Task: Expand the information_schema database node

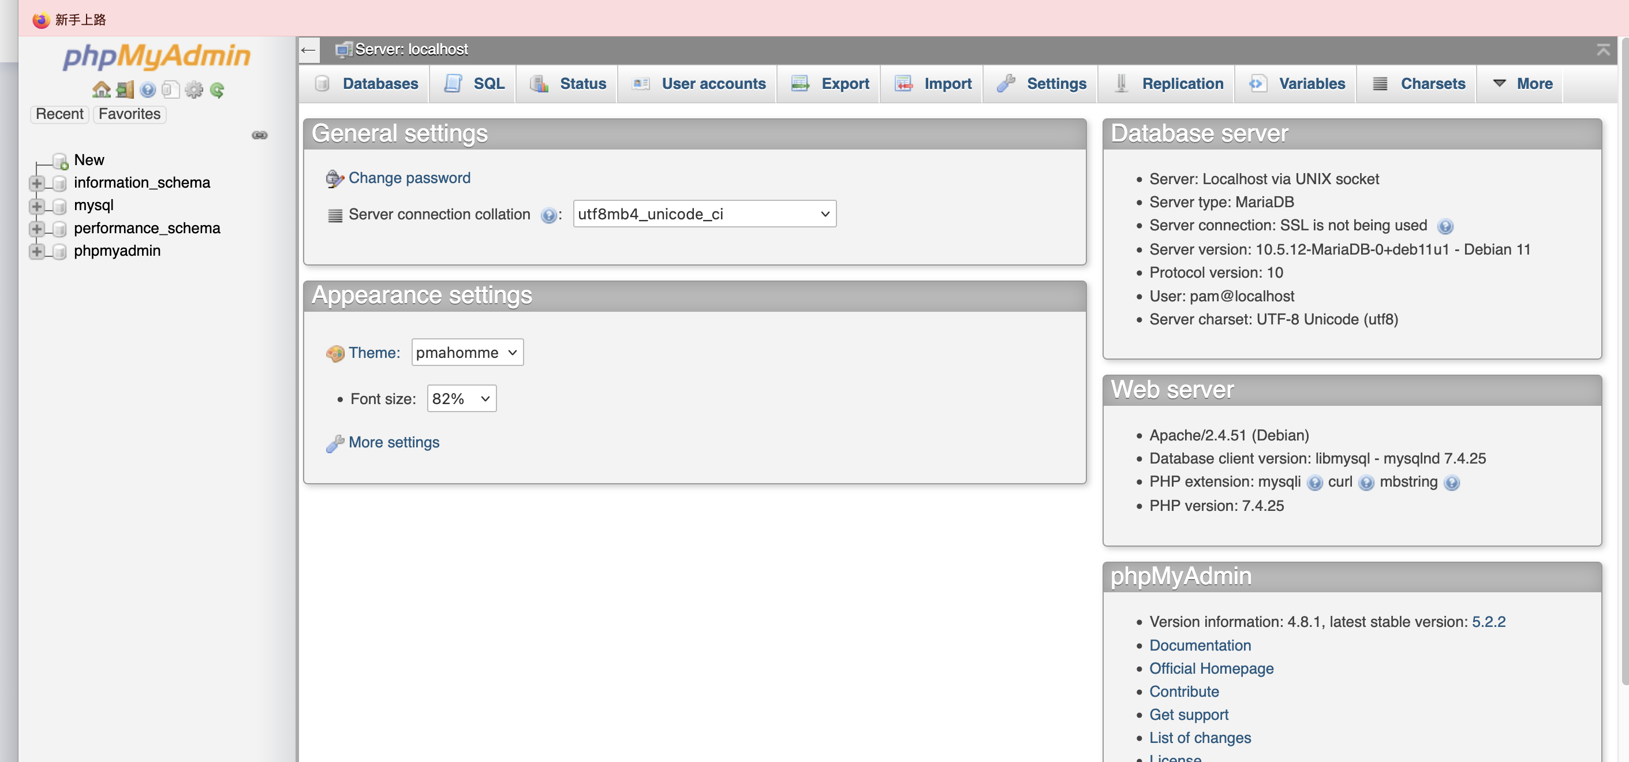Action: pyautogui.click(x=37, y=183)
